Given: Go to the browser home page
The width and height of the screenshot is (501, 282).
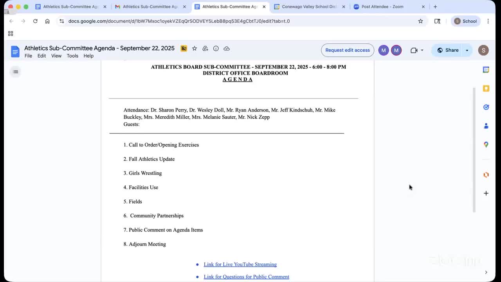Looking at the screenshot, I should (47, 21).
